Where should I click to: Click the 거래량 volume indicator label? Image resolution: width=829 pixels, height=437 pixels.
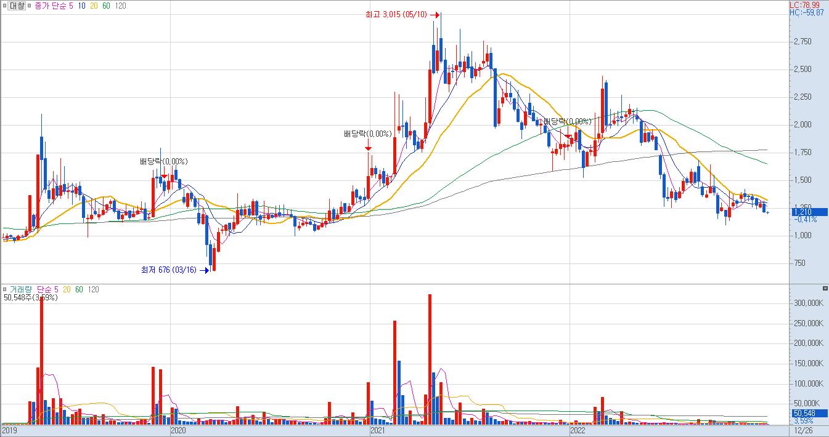pos(21,289)
